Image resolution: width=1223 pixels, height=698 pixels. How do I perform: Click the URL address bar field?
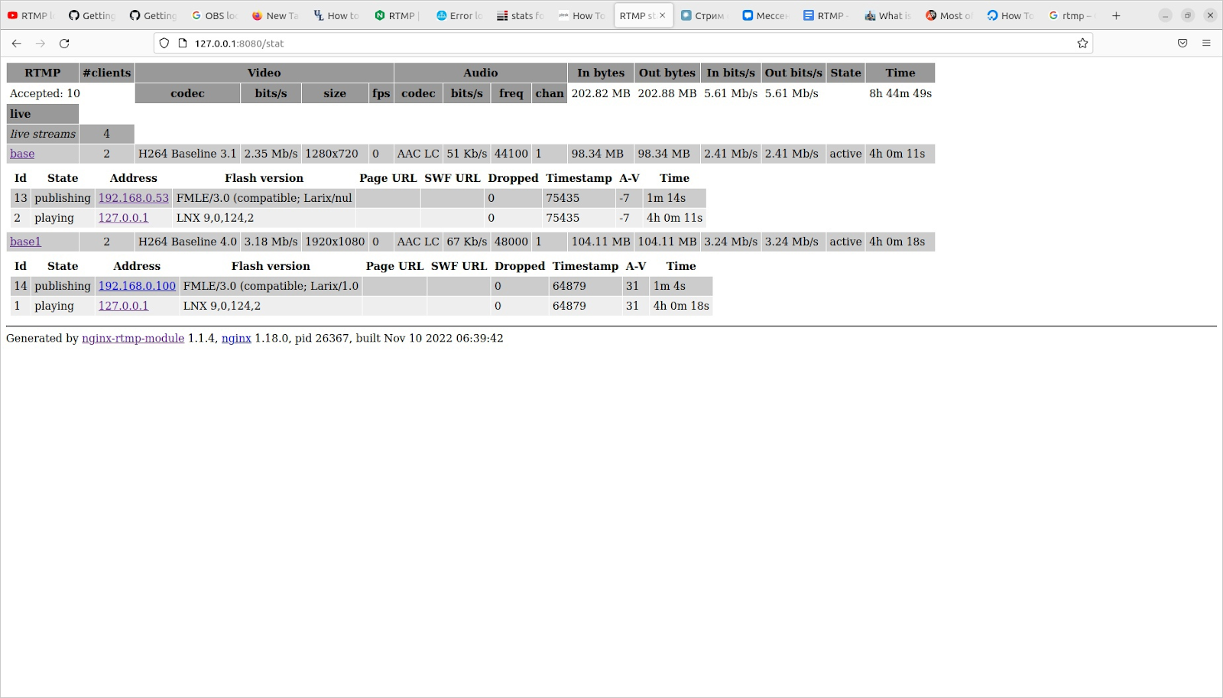tap(611, 44)
